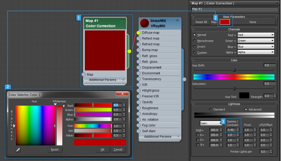Close the Color Selector dialog
The height and width of the screenshot is (161, 281).
point(122,94)
